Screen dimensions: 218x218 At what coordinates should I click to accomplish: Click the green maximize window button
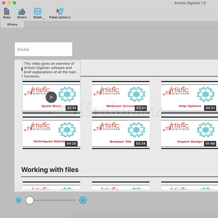click(x=14, y=3)
